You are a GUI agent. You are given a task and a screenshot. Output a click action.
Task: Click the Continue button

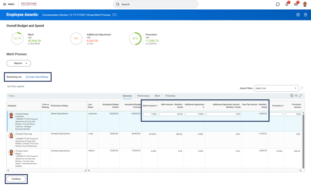[16, 179]
